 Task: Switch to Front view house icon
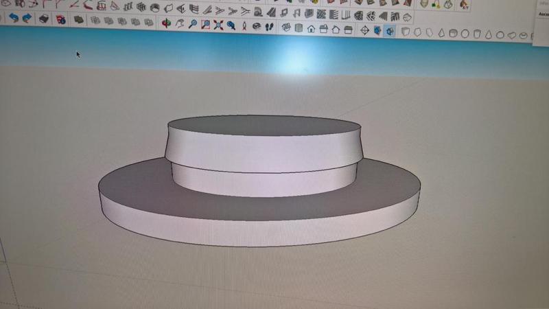click(x=311, y=29)
